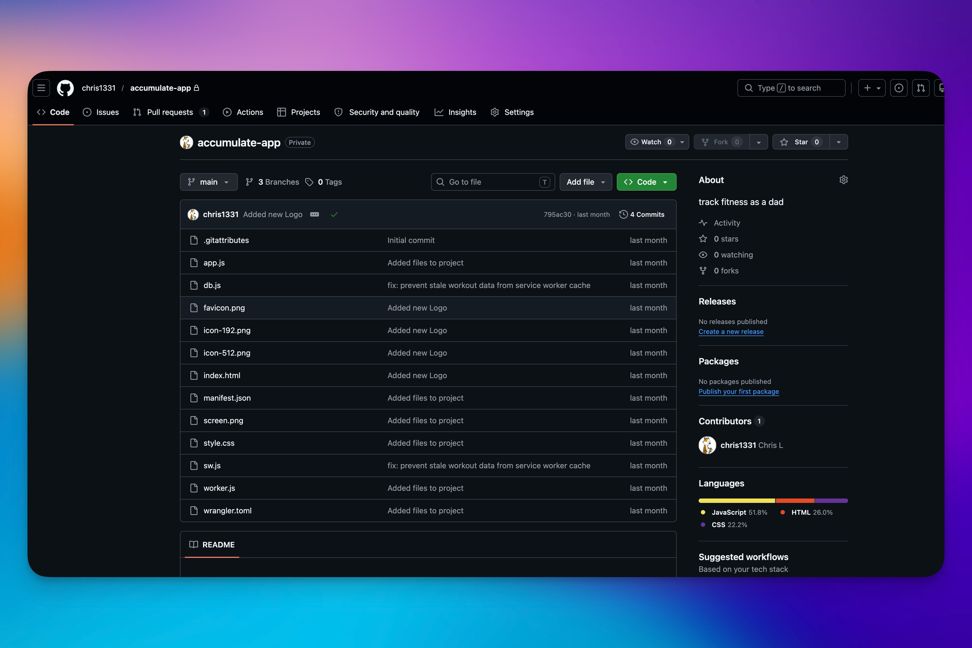Expand the Add file dropdown

tap(586, 182)
